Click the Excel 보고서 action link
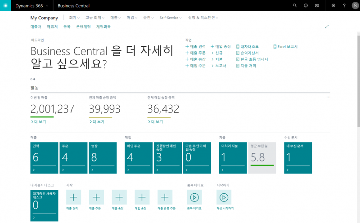 point(285,47)
